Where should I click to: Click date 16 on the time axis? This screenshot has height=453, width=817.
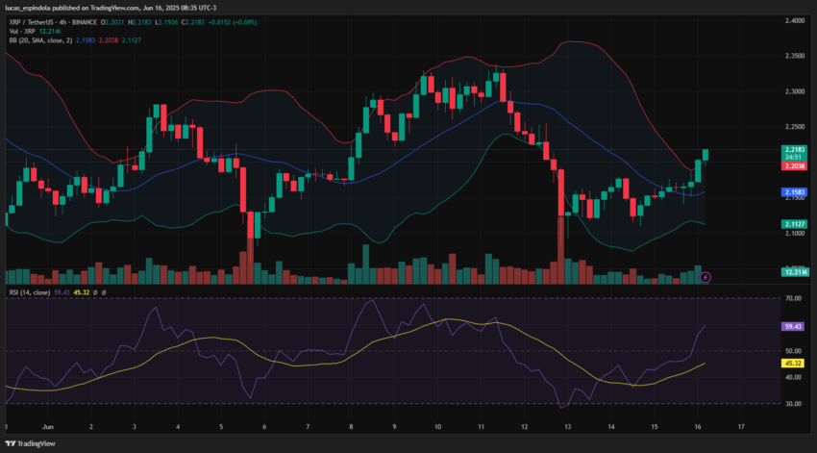695,425
